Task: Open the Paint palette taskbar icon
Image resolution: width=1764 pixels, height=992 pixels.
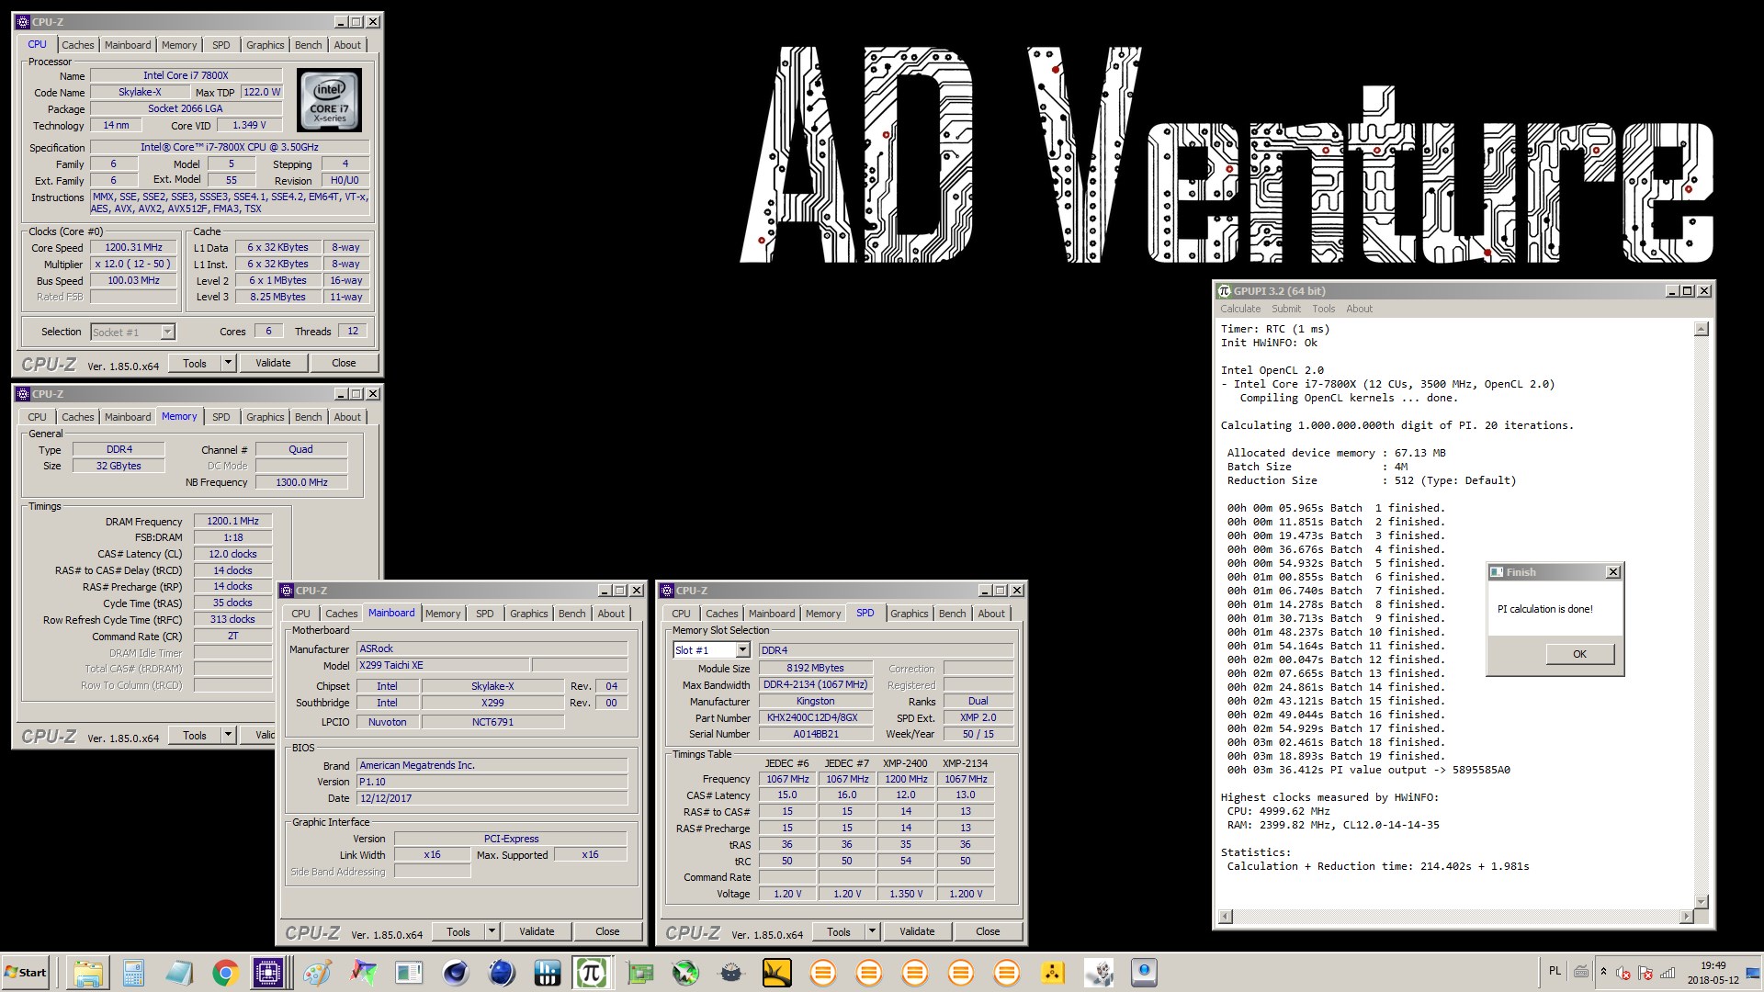Action: point(317,973)
